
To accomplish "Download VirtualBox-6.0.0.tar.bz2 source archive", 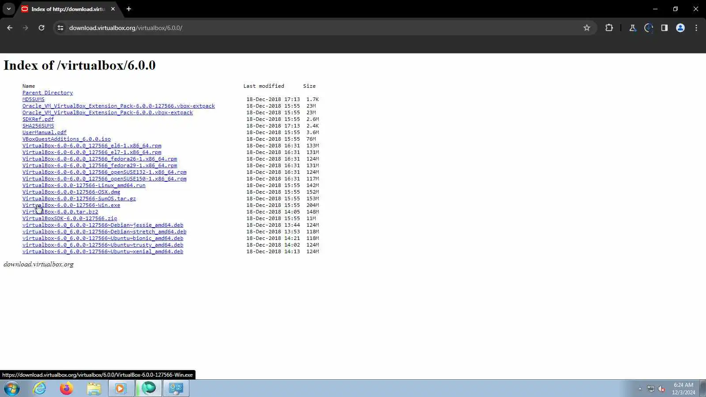I will pyautogui.click(x=60, y=212).
